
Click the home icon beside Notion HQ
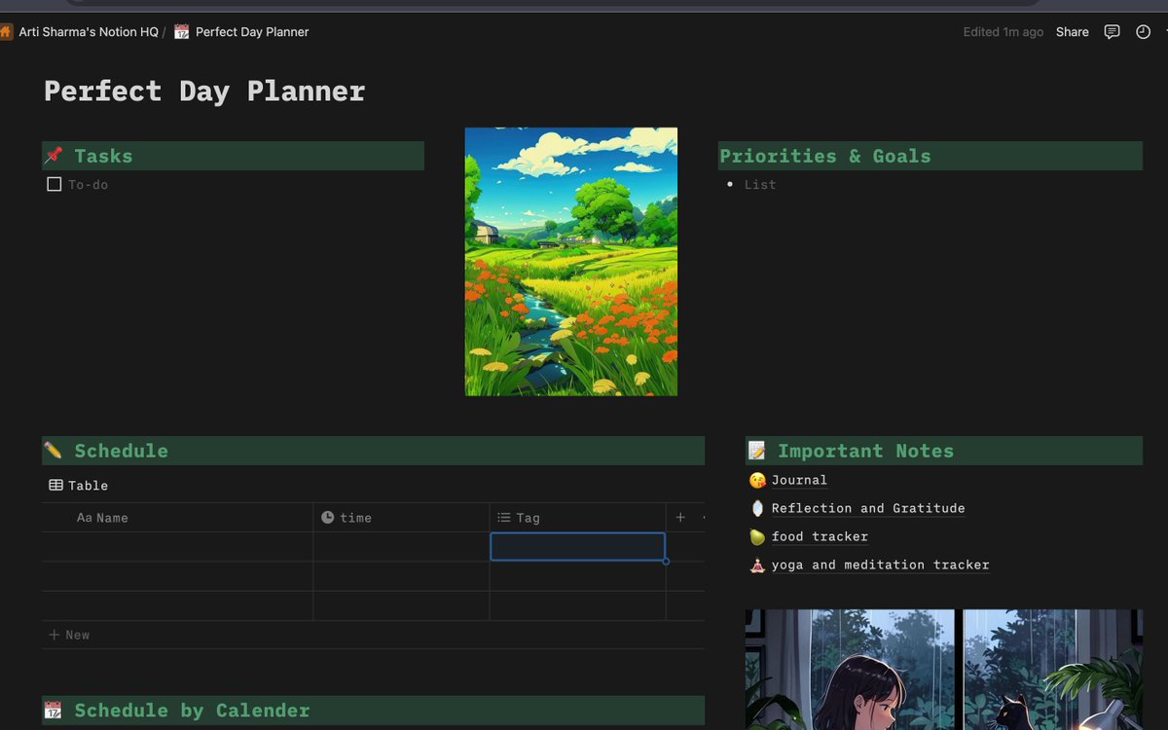point(6,32)
